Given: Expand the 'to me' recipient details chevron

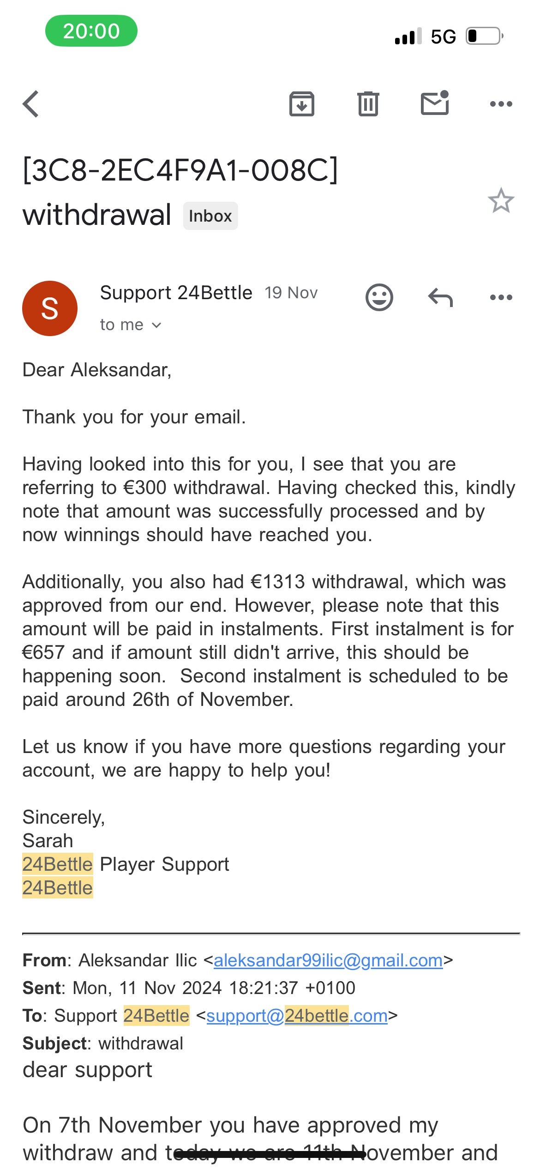Looking at the screenshot, I should click(156, 325).
